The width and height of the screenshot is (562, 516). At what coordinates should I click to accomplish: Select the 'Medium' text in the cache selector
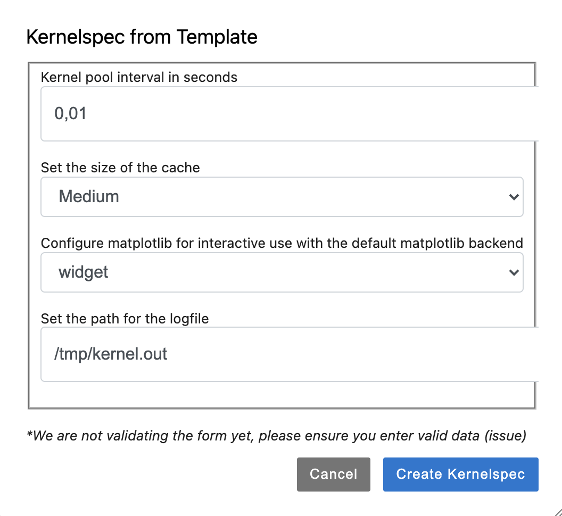[89, 196]
